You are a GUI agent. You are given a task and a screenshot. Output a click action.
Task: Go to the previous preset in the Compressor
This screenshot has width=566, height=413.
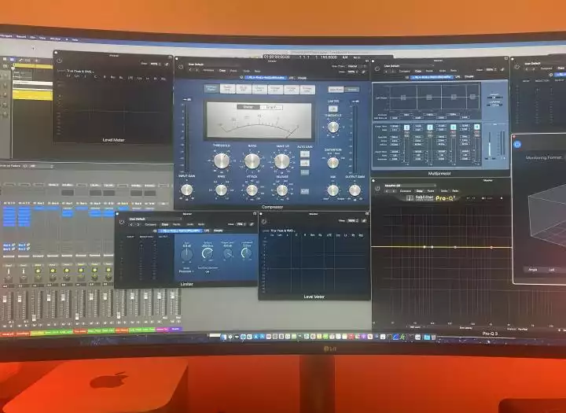pos(190,70)
